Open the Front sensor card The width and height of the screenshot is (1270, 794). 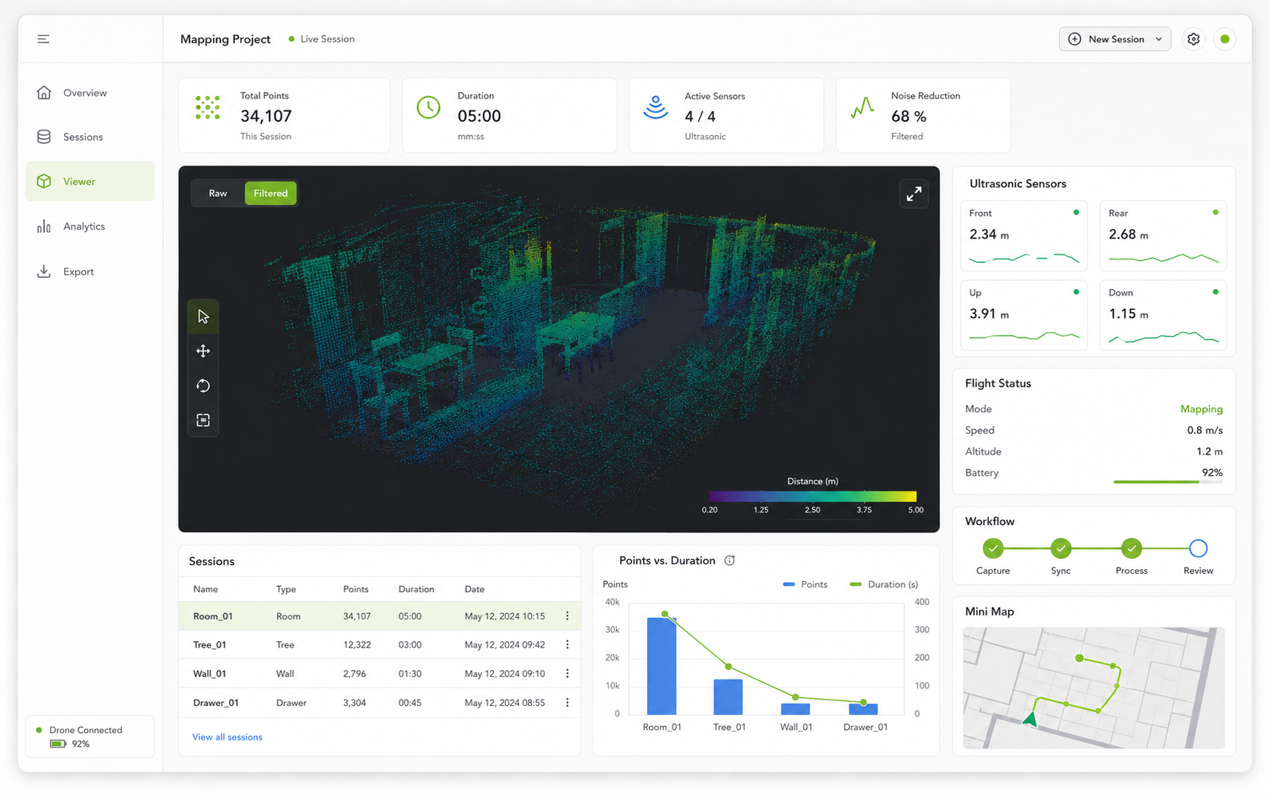[1024, 236]
